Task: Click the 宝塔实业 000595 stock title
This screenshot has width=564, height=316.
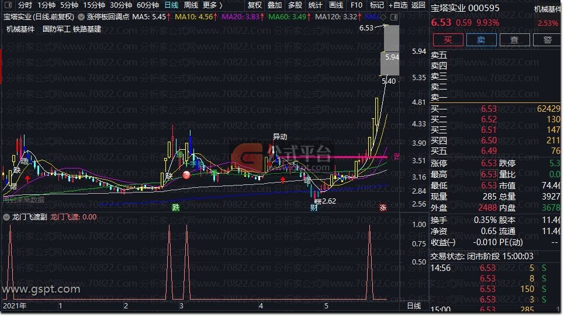Action: [465, 8]
